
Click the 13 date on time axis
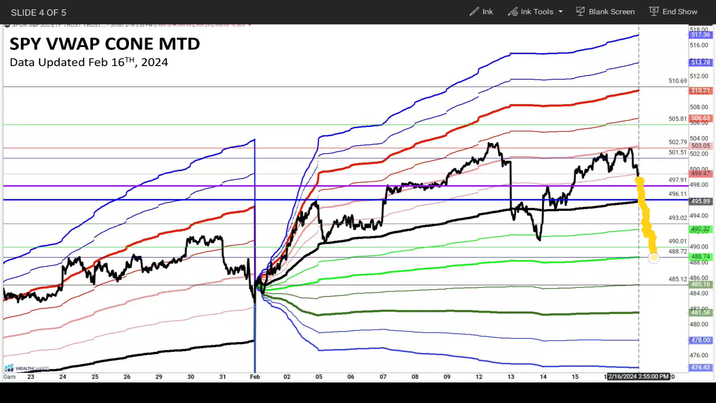click(x=511, y=377)
